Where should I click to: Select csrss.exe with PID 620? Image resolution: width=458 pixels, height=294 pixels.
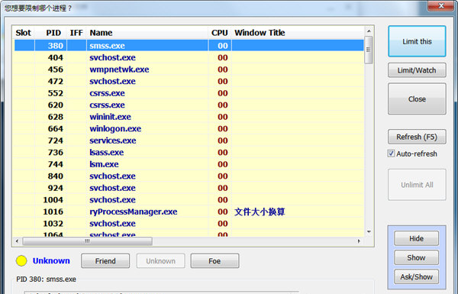[x=189, y=105]
